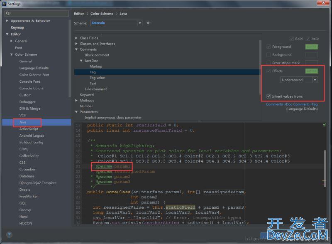Open the Darcula scheme dropdown
The width and height of the screenshot is (332, 244).
point(117,23)
